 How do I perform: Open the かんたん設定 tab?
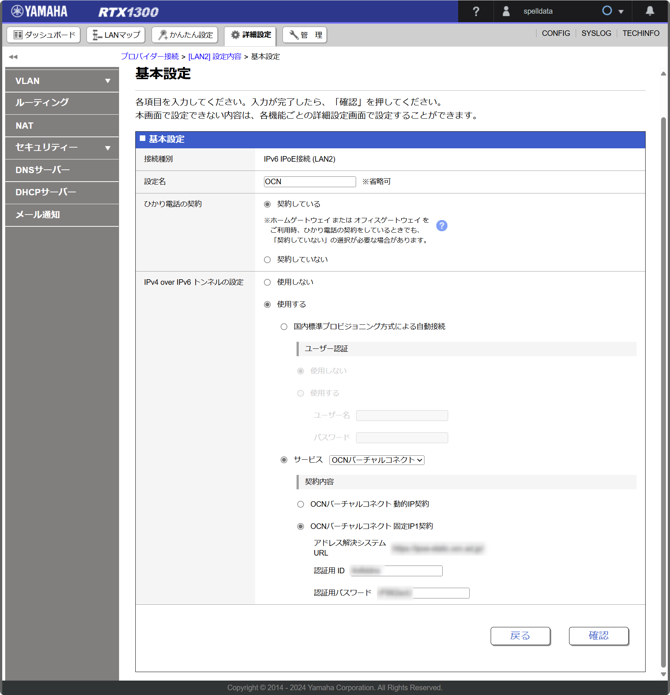pos(185,35)
